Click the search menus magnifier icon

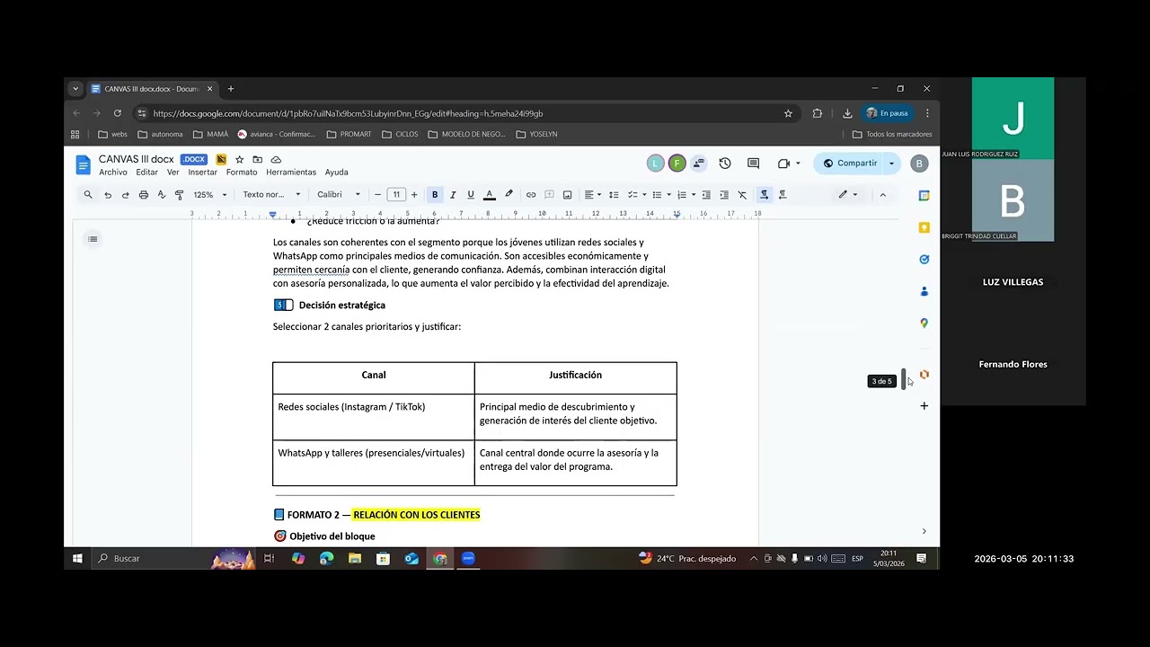pyautogui.click(x=88, y=195)
